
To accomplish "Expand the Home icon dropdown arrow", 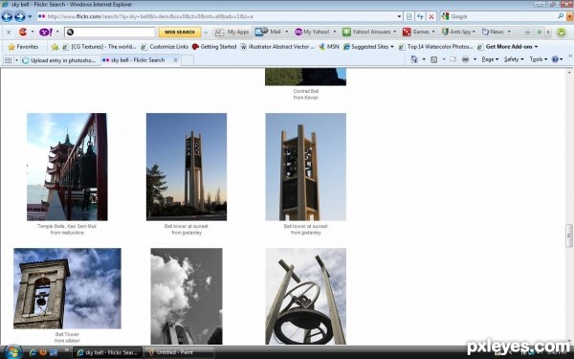I will (424, 59).
